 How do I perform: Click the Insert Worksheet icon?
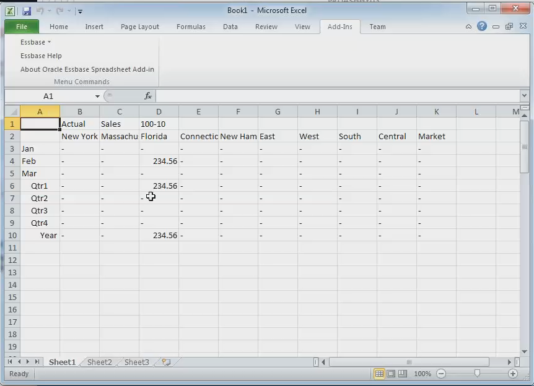point(166,362)
